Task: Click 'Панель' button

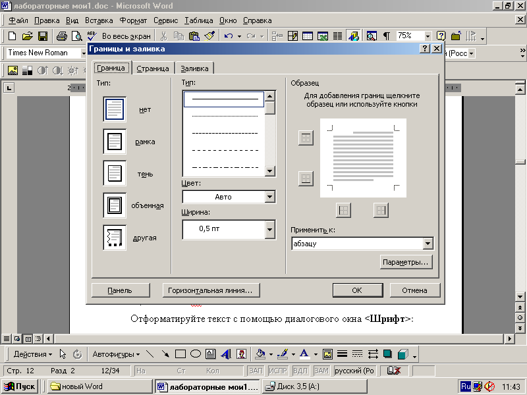Action: [121, 290]
